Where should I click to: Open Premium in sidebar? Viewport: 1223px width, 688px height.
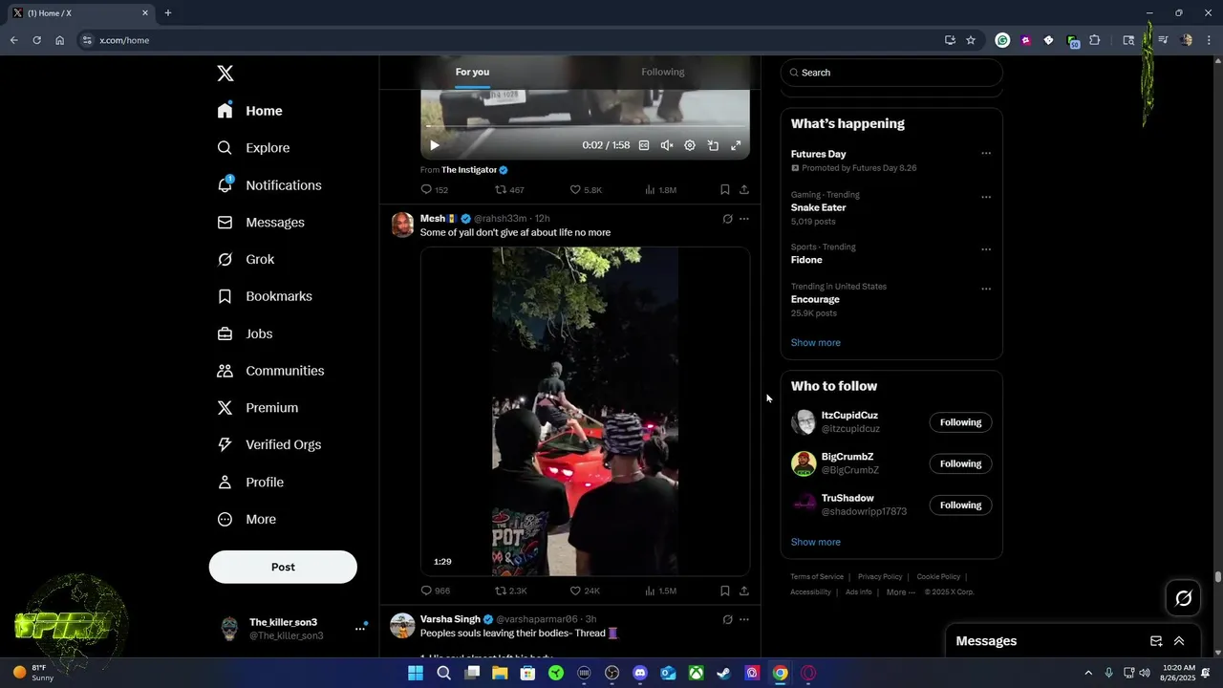pyautogui.click(x=259, y=408)
